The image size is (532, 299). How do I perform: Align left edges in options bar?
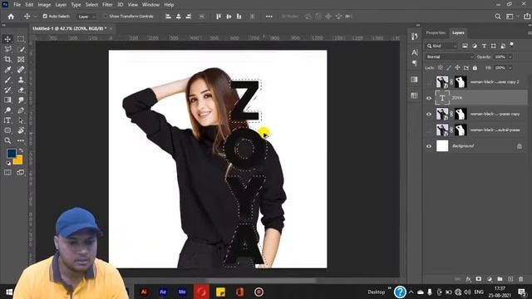pyautogui.click(x=168, y=17)
